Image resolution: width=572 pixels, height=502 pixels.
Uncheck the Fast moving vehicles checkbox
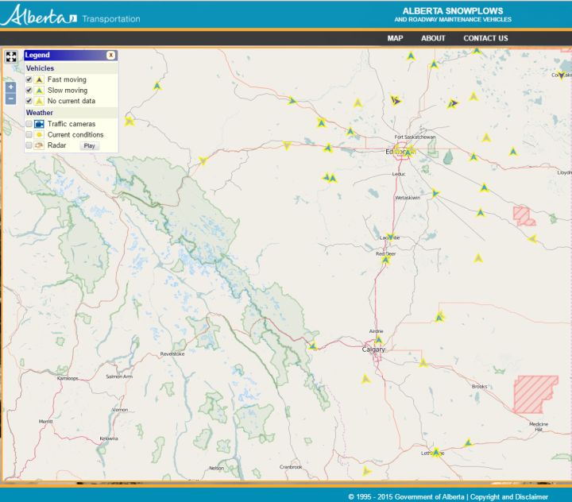click(29, 79)
